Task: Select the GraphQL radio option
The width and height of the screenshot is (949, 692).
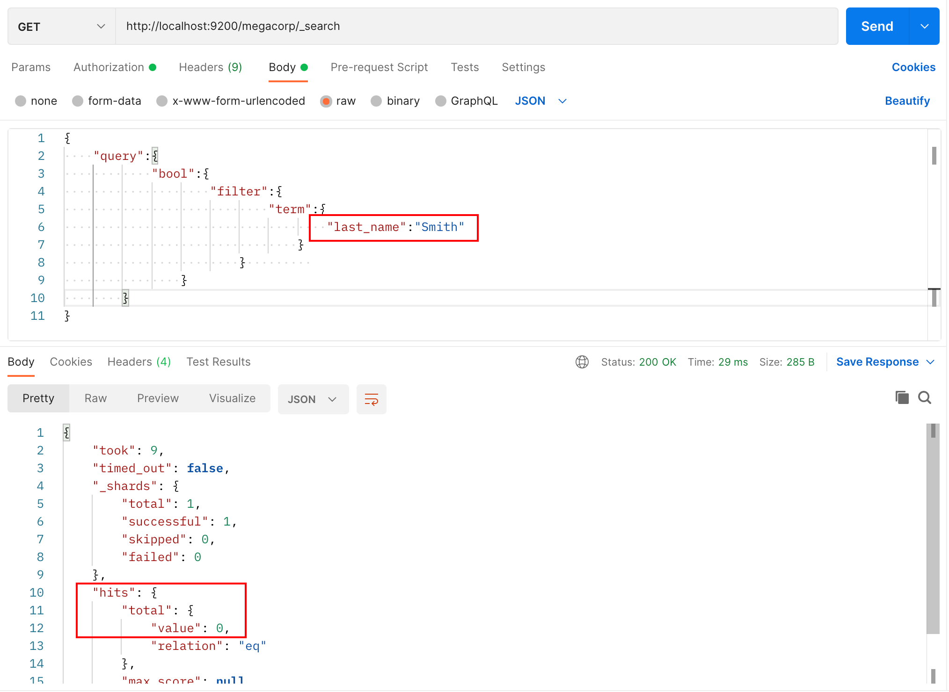Action: [x=440, y=101]
